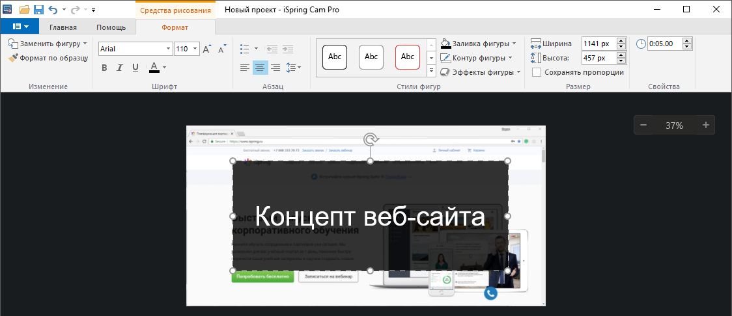Align text to the right
The height and width of the screenshot is (316, 732).
coord(275,68)
